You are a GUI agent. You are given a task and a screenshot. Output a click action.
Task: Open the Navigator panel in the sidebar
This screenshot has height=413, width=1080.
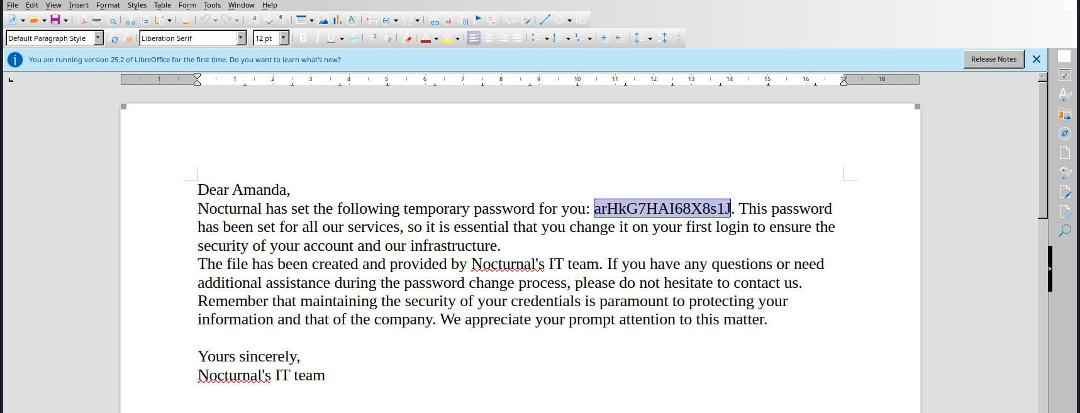pyautogui.click(x=1064, y=133)
